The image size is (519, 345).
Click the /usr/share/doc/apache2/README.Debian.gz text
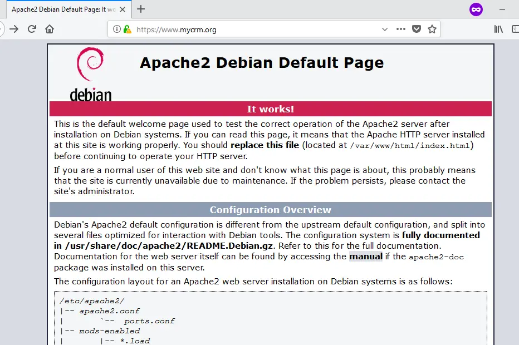169,246
